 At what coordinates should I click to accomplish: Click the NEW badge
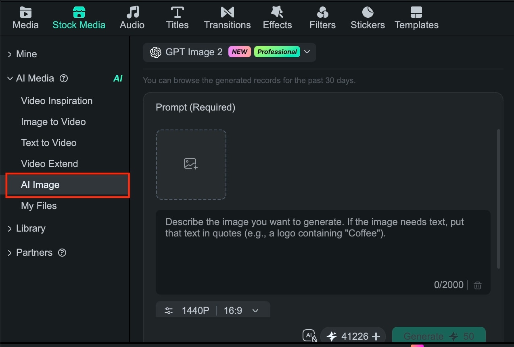point(240,52)
